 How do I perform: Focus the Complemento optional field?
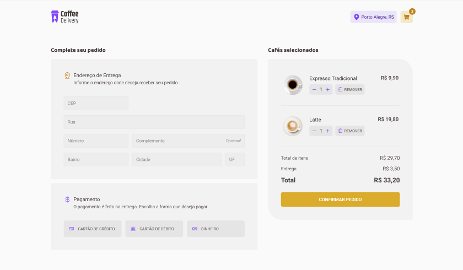(x=189, y=141)
